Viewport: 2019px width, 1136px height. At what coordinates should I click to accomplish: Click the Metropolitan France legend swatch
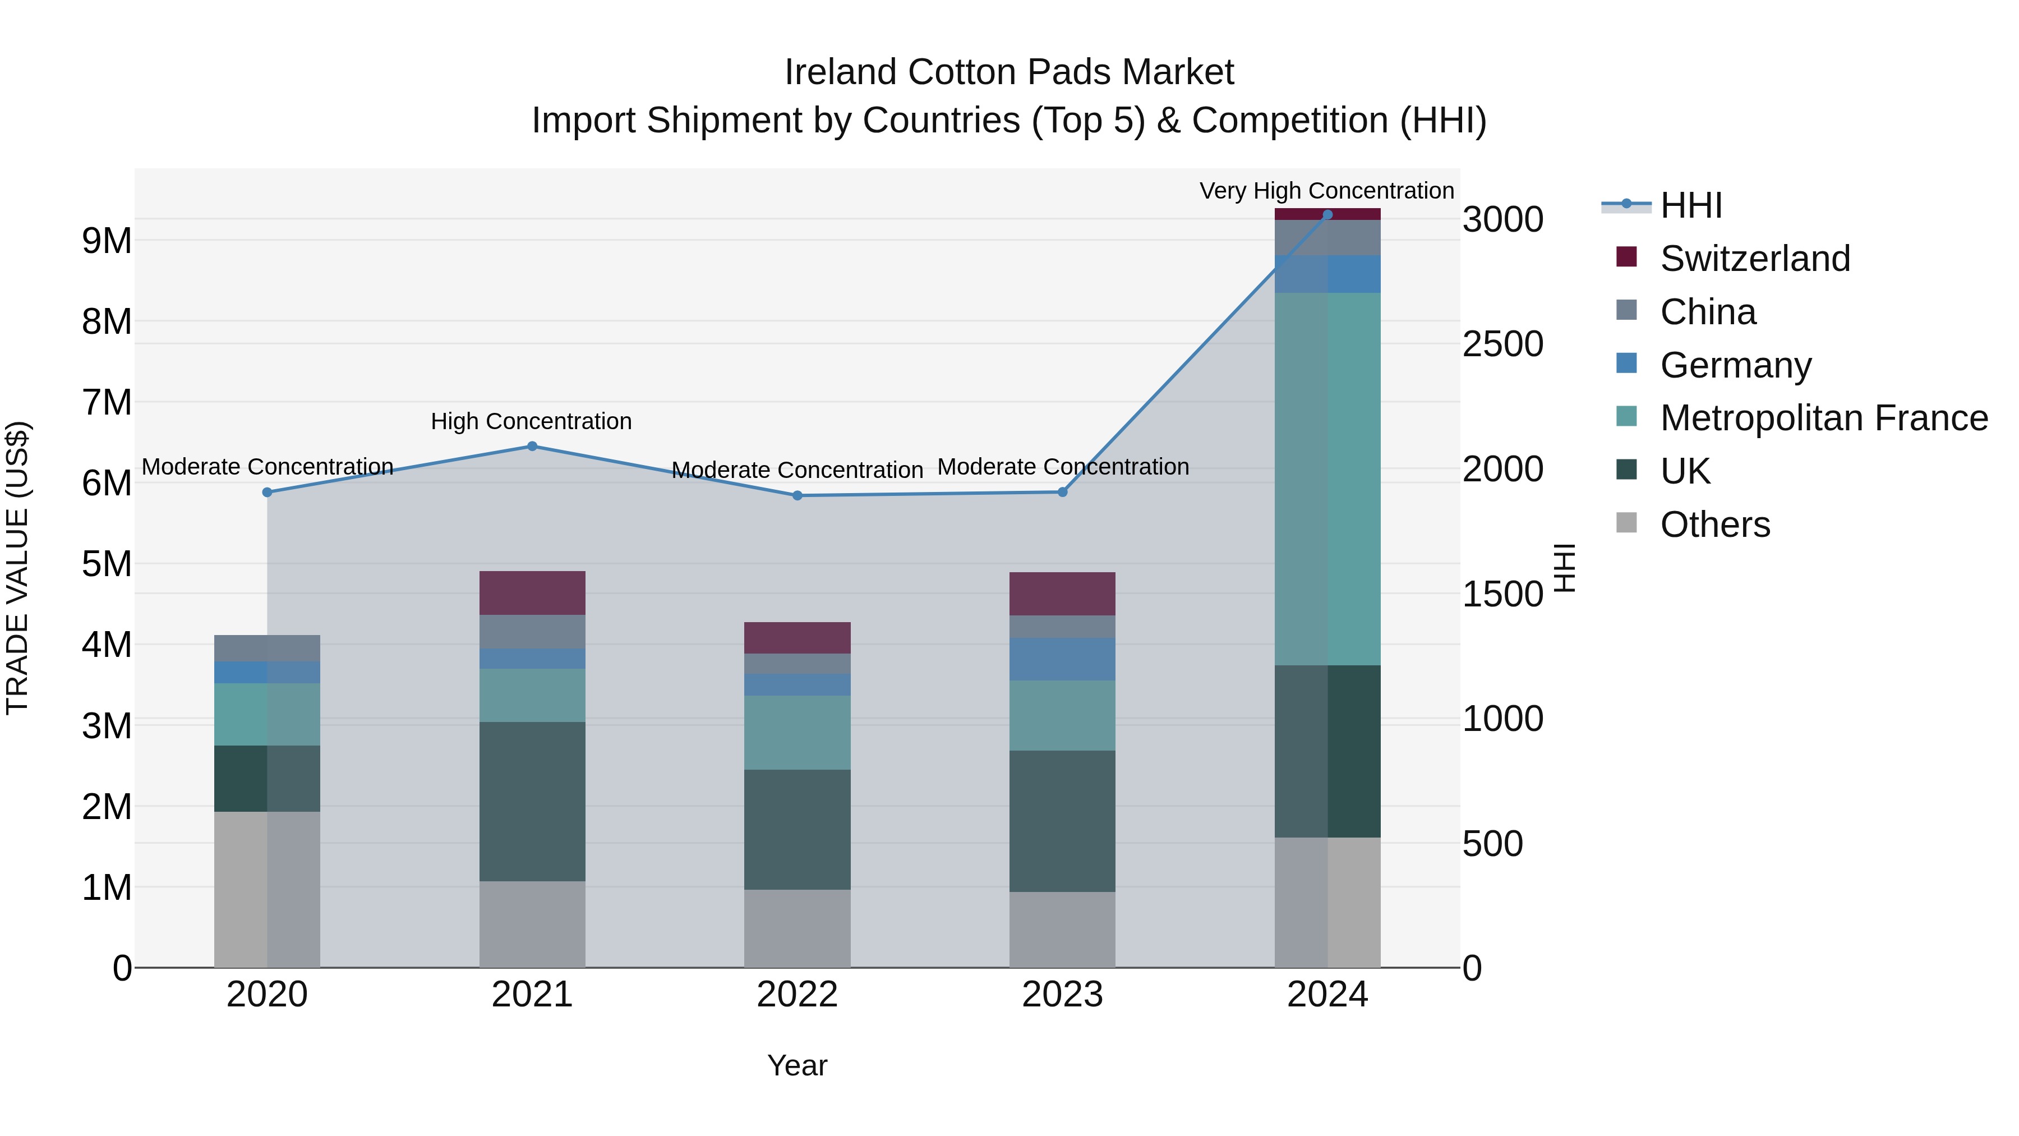point(1626,416)
